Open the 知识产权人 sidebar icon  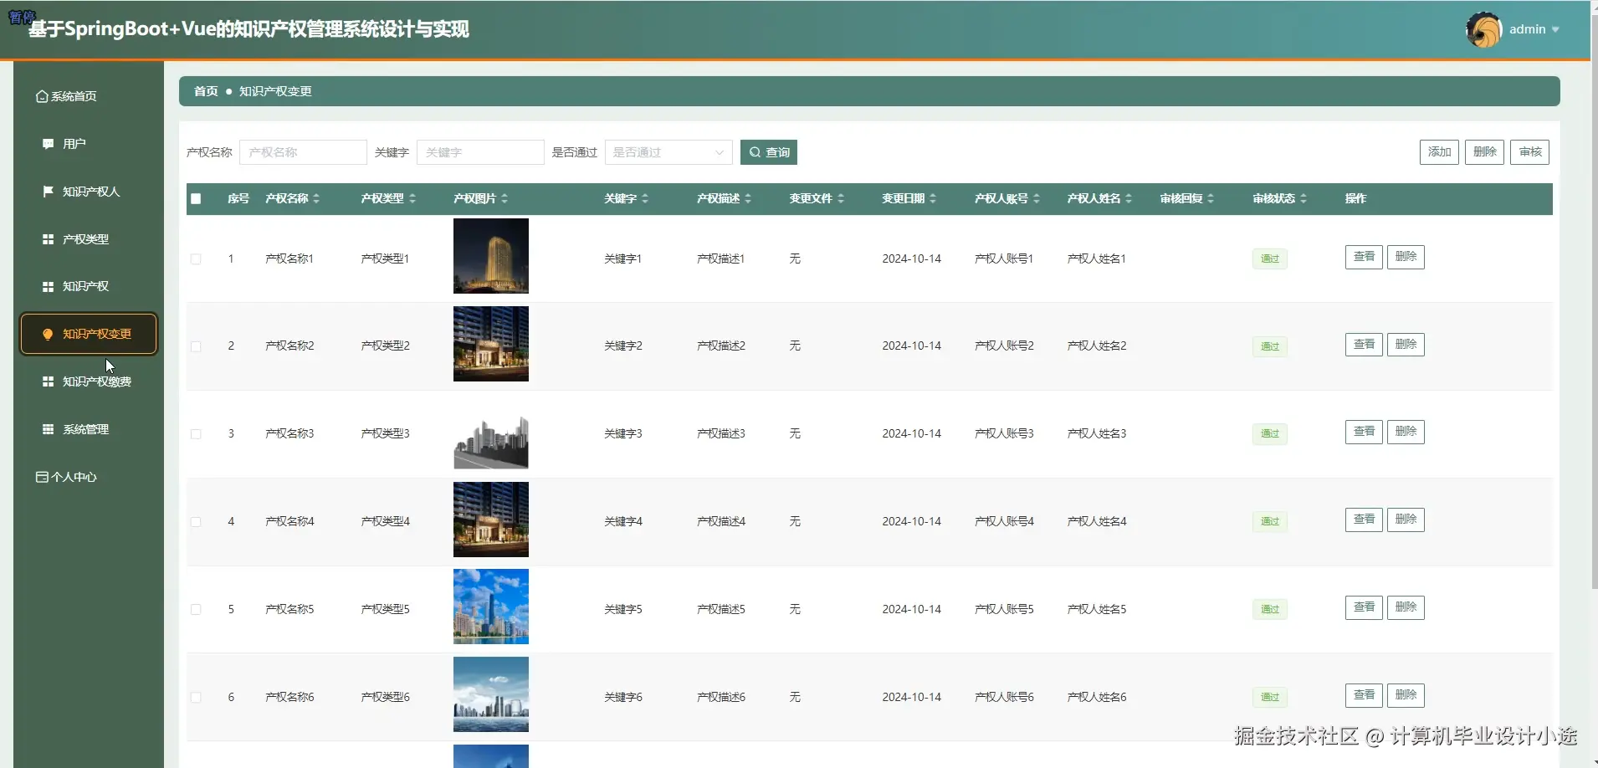coord(48,191)
